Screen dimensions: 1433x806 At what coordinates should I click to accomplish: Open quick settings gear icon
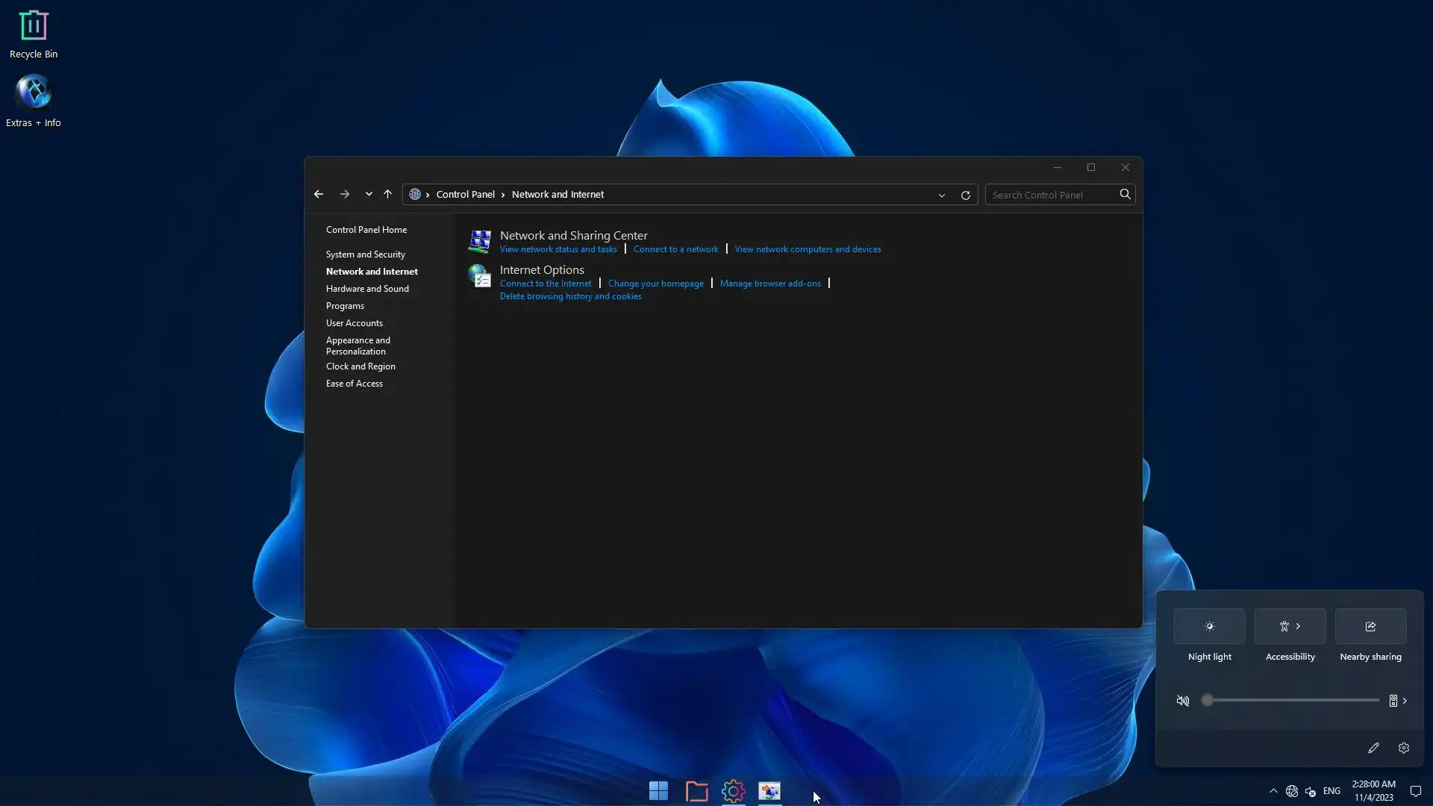coord(1403,748)
